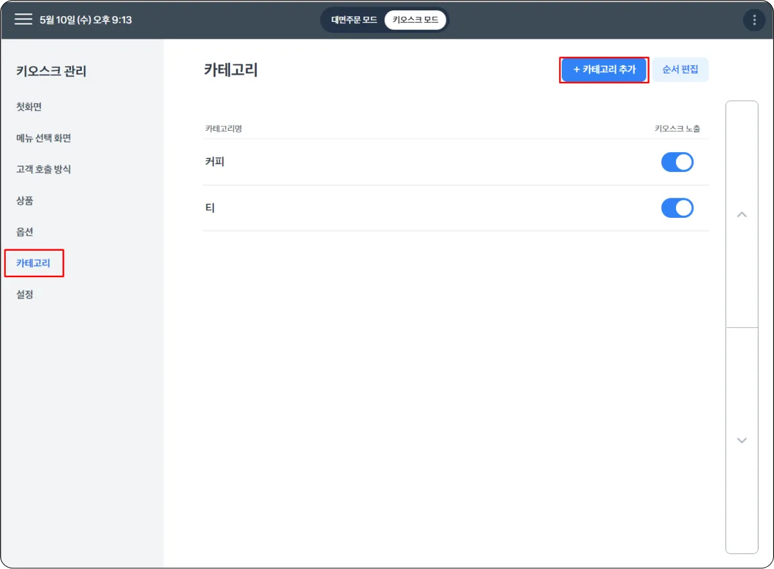
Task: Select 옵션 from the sidebar
Action: [x=25, y=232]
